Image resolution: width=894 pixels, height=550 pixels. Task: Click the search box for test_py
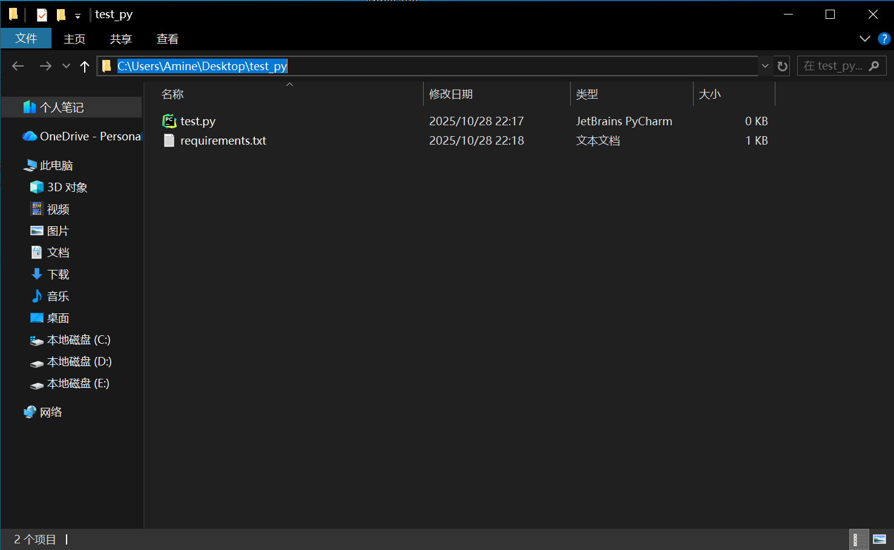pos(835,66)
